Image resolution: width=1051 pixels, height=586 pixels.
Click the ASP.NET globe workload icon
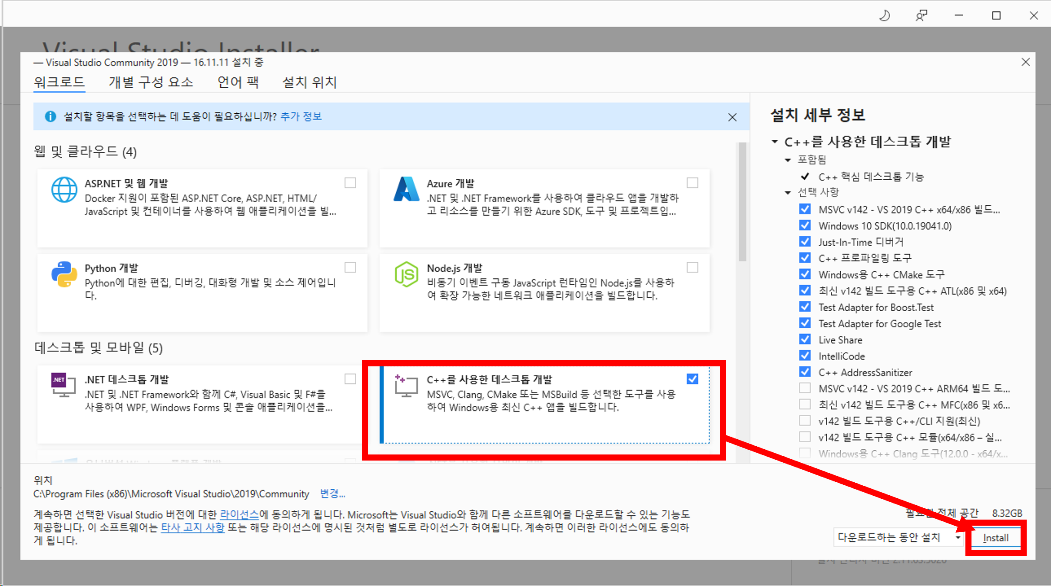coord(64,190)
